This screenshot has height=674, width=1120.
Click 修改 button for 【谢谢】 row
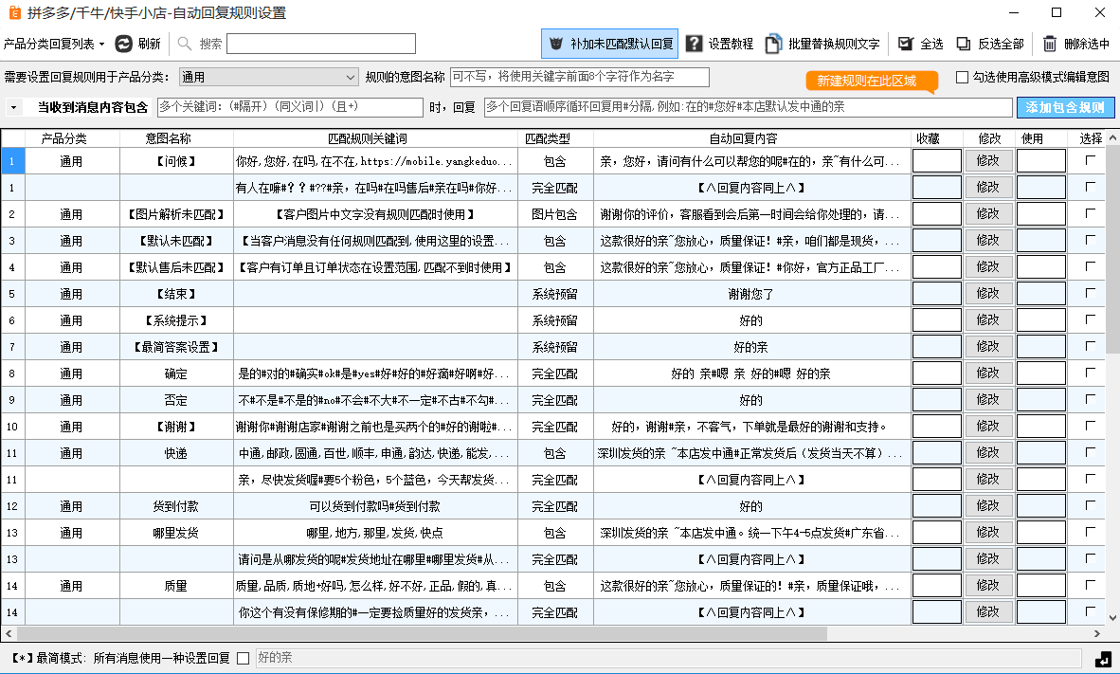(x=988, y=426)
